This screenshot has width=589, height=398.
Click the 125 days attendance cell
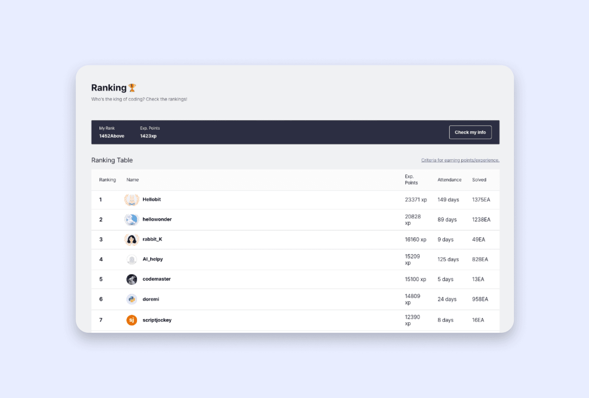pyautogui.click(x=448, y=259)
